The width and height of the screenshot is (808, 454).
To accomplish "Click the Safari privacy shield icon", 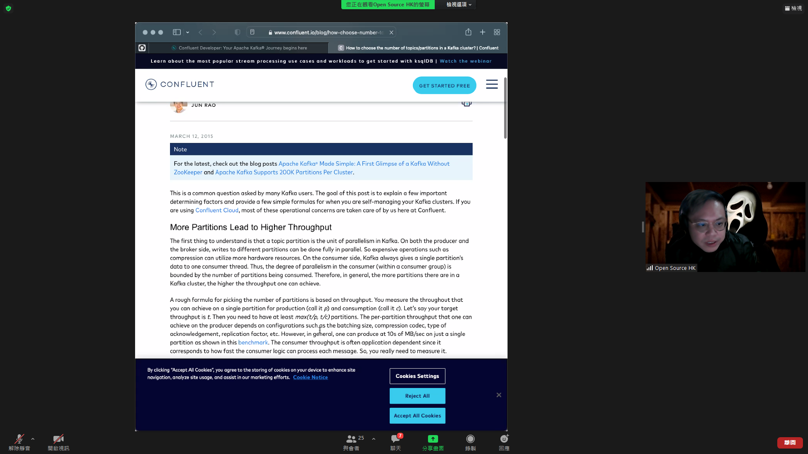I will 237,32.
